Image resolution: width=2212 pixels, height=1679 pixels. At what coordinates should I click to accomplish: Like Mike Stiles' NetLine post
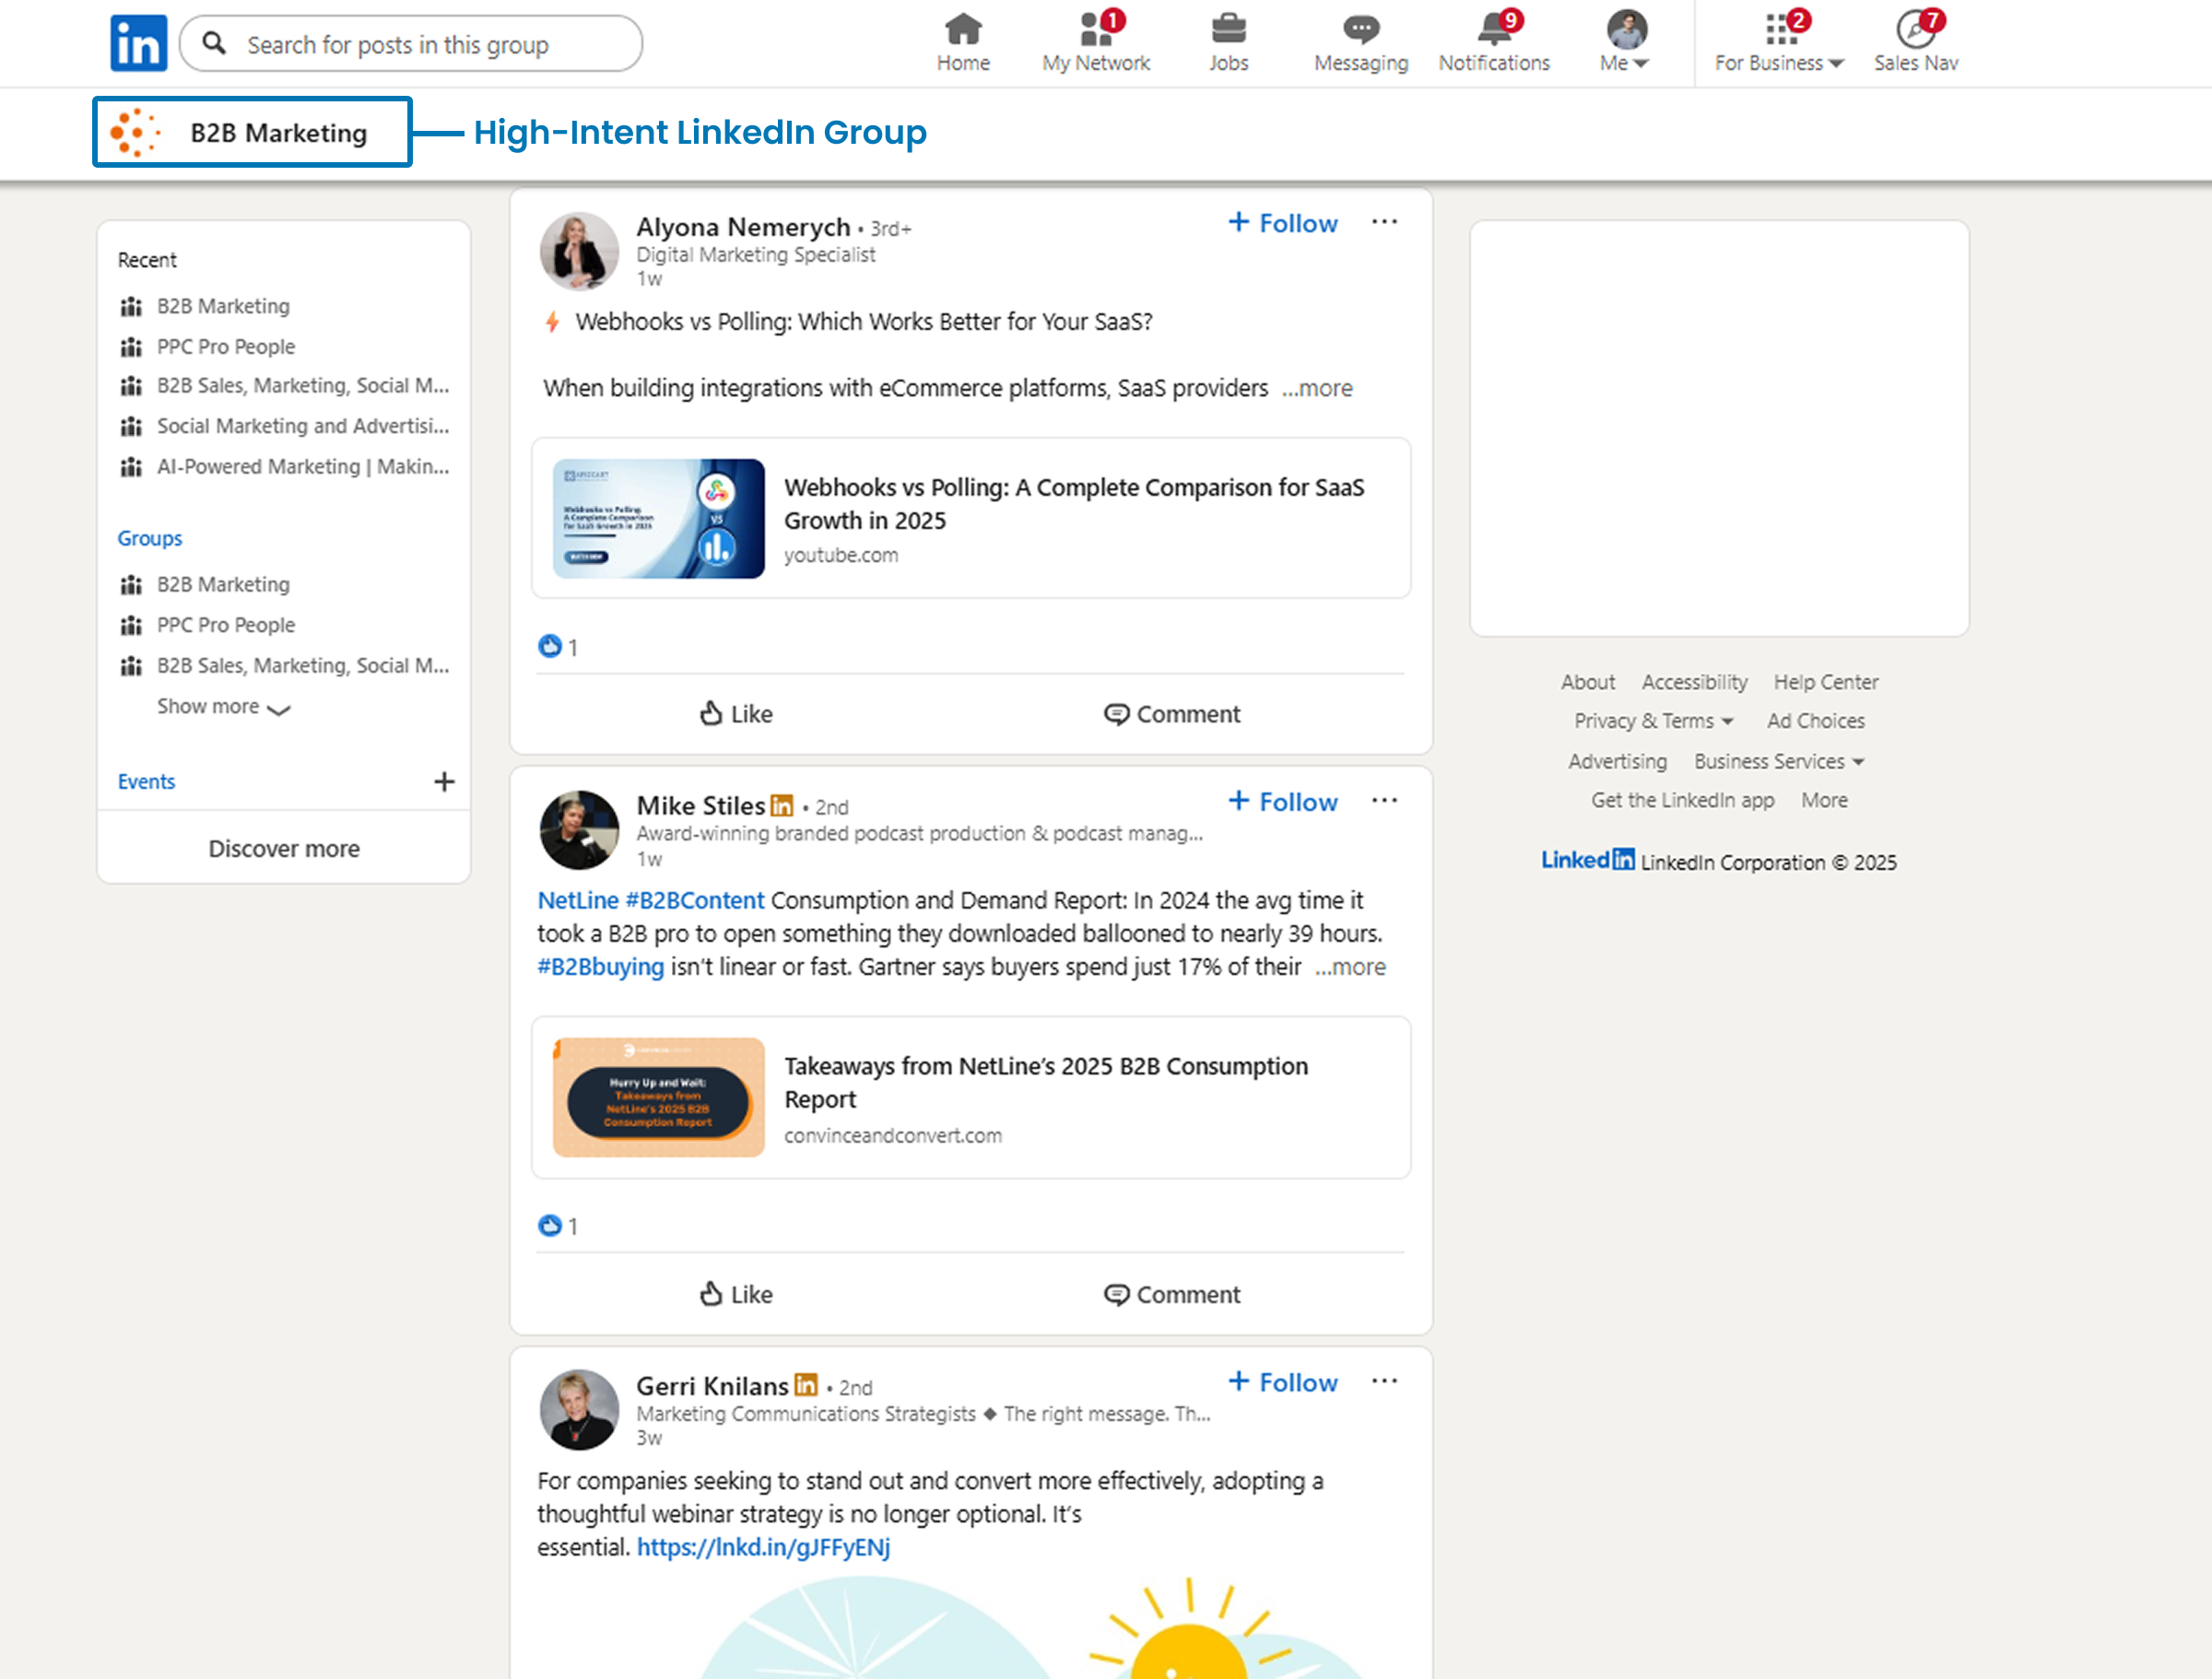coord(736,1294)
